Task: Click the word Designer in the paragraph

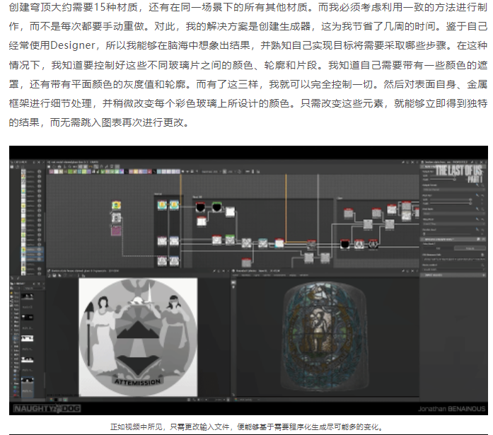Action: (x=73, y=45)
